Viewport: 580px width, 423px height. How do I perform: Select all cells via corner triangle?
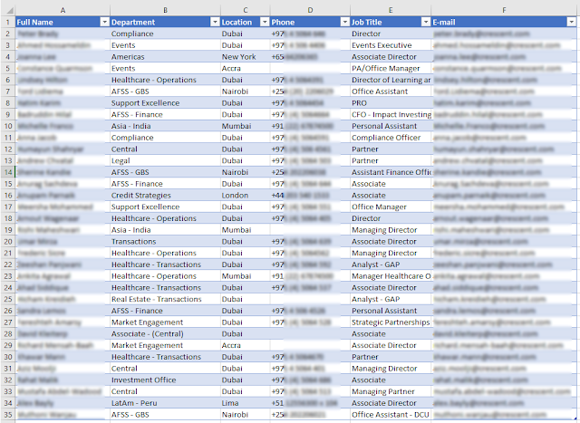pyautogui.click(x=8, y=10)
